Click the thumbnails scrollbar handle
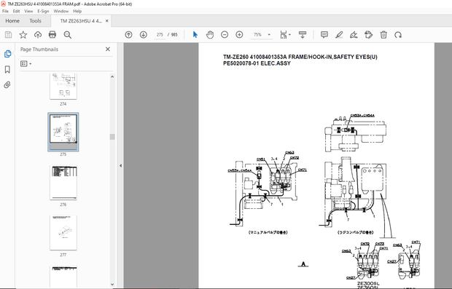This screenshot has height=289, width=452. tap(112, 137)
